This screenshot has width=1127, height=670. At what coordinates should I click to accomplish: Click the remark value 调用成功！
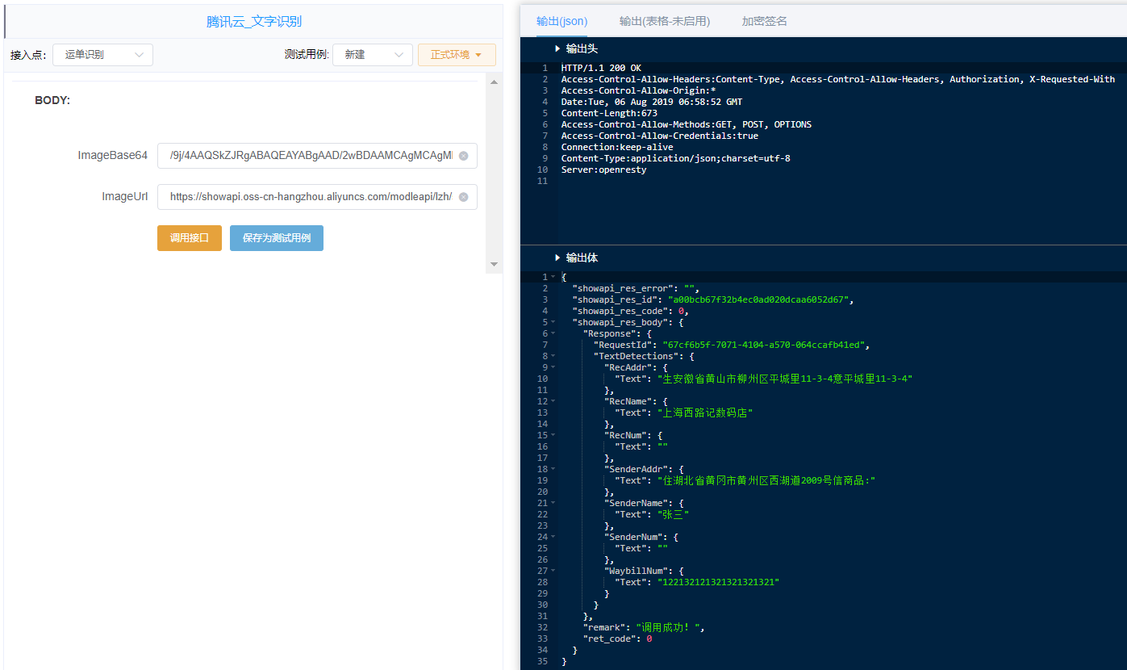coord(670,627)
